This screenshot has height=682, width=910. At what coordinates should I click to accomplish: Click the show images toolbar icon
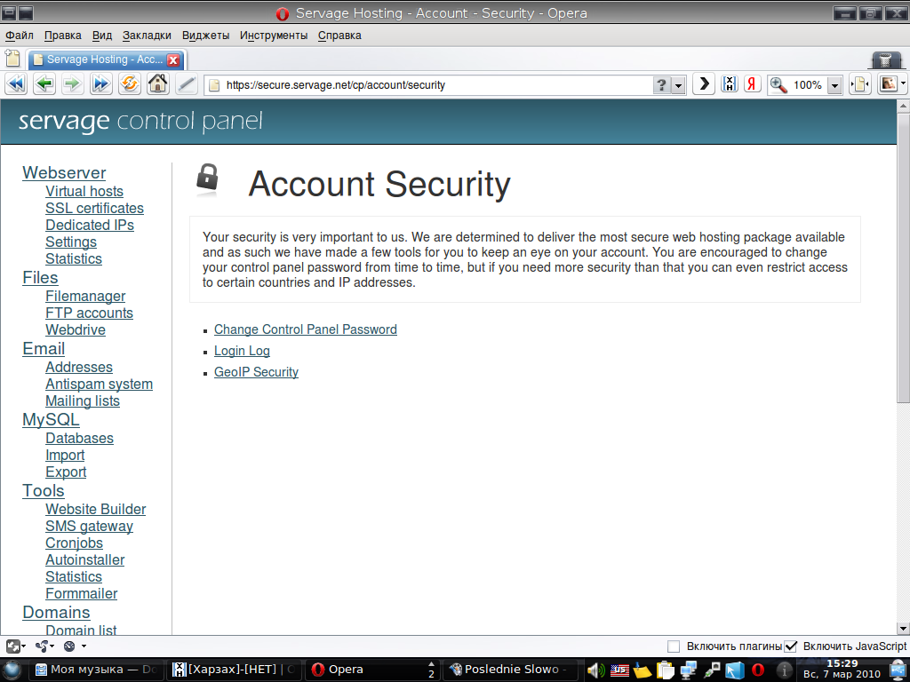pos(888,84)
